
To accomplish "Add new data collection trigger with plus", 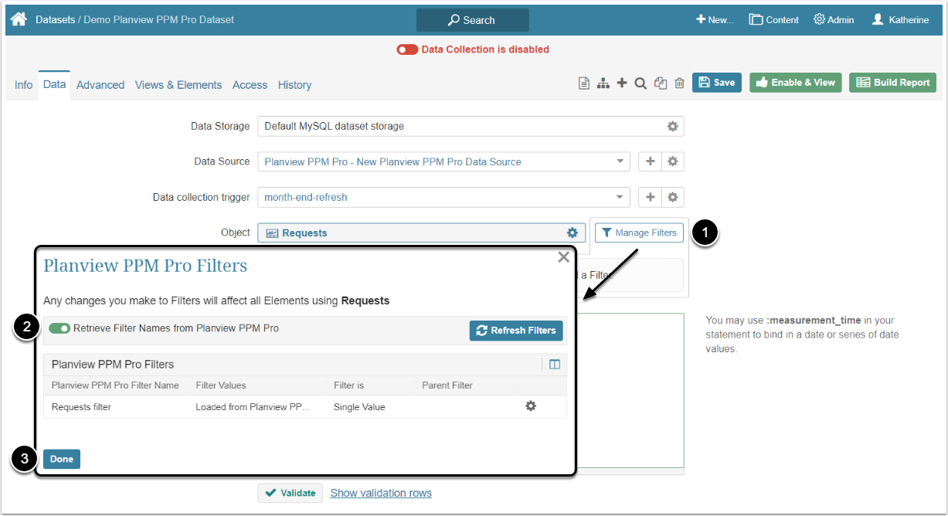I will (x=651, y=197).
